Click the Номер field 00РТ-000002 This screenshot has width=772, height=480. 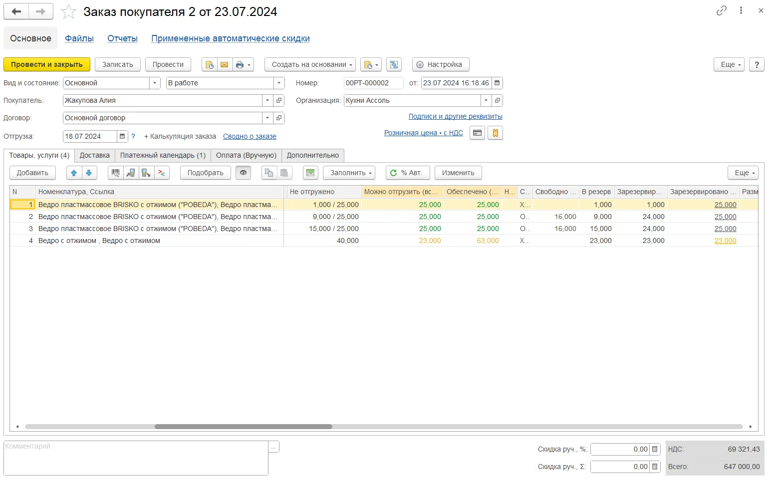(373, 83)
